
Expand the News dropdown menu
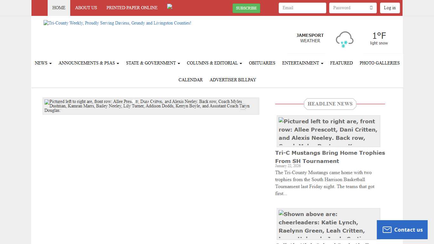click(x=43, y=63)
